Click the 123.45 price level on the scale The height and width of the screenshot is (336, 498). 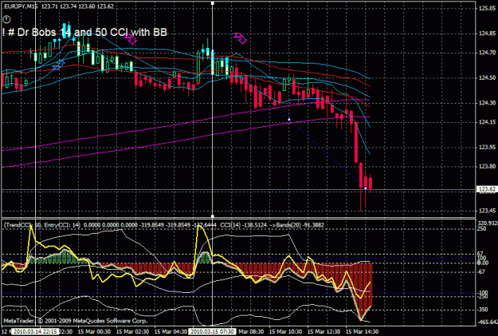point(487,211)
